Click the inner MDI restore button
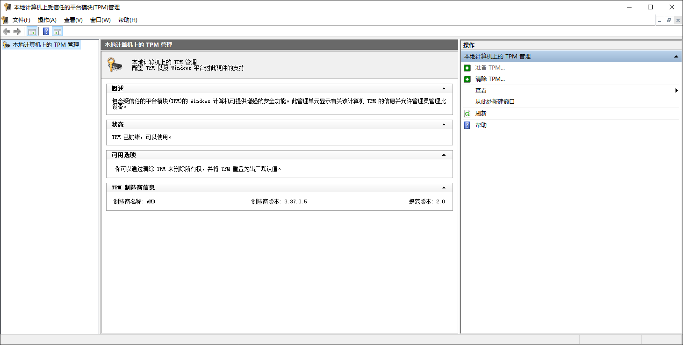 (x=669, y=20)
